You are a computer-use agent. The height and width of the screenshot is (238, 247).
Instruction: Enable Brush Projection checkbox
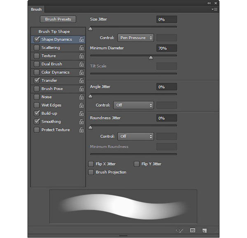click(91, 172)
